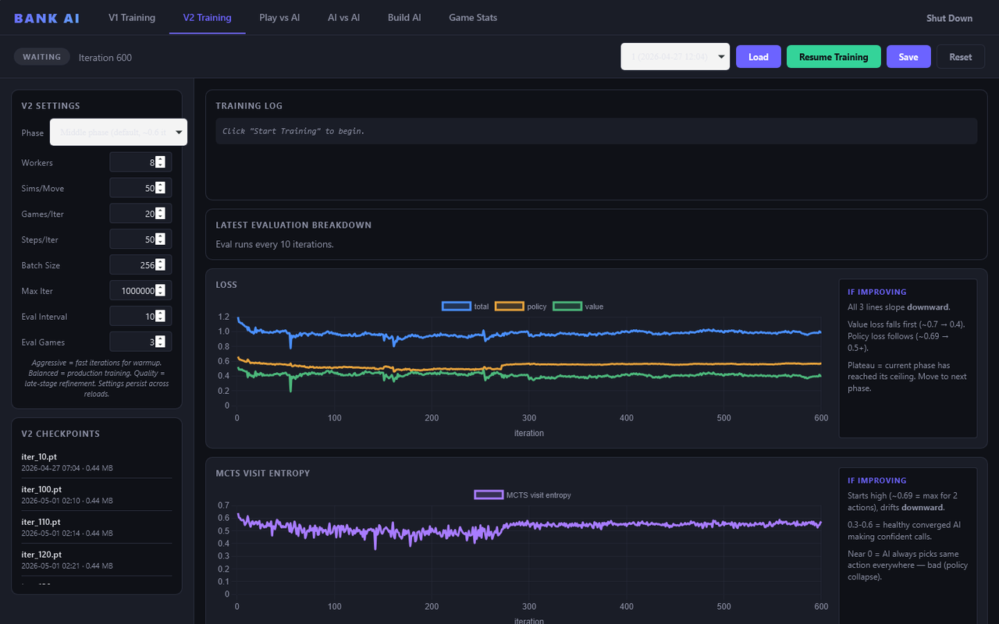Go to the Build AI tab

pos(404,17)
